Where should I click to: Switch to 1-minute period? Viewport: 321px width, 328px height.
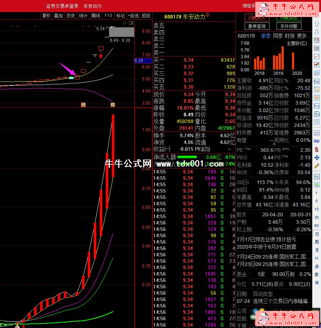pos(316,193)
